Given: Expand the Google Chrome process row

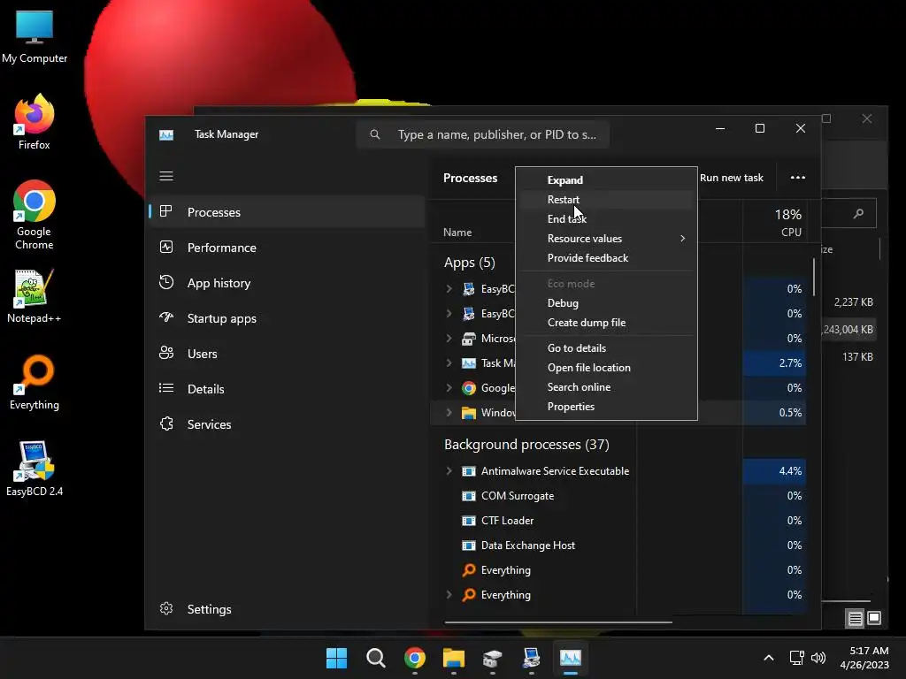Looking at the screenshot, I should [449, 388].
